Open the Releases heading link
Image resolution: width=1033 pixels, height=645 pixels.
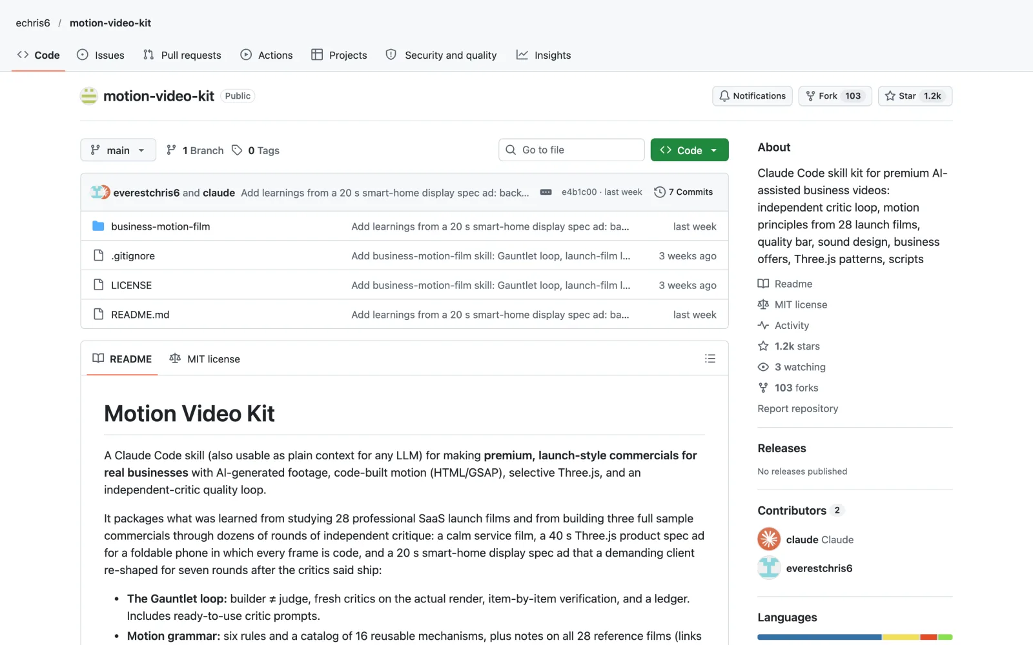click(x=782, y=448)
